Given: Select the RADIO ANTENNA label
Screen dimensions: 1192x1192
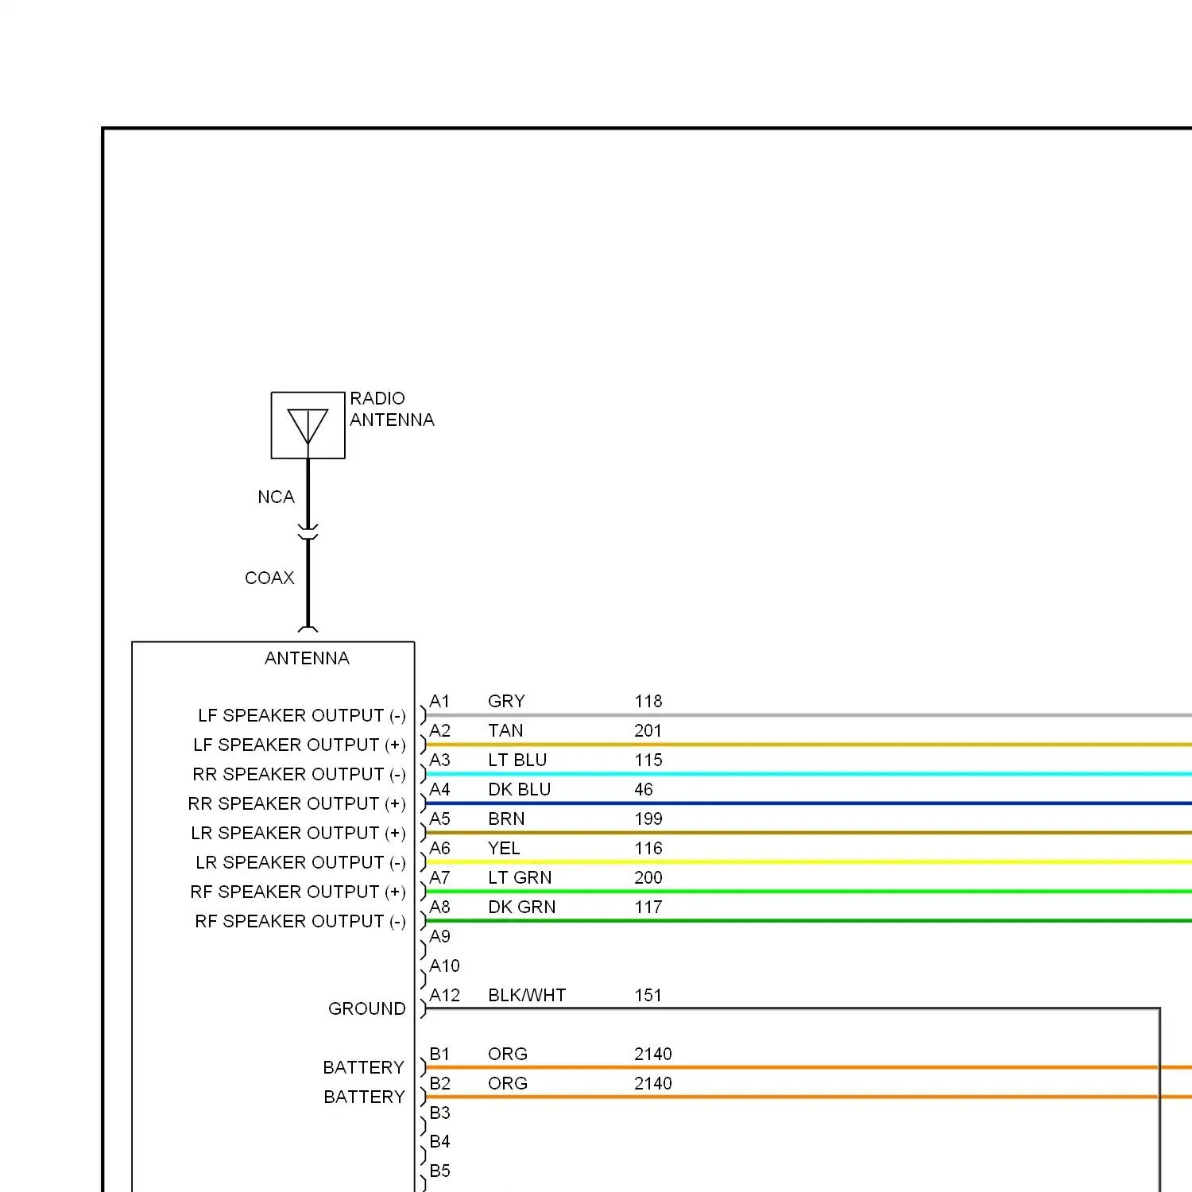Looking at the screenshot, I should 392,409.
